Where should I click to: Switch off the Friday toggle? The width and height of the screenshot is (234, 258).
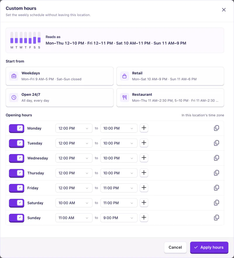point(17,188)
